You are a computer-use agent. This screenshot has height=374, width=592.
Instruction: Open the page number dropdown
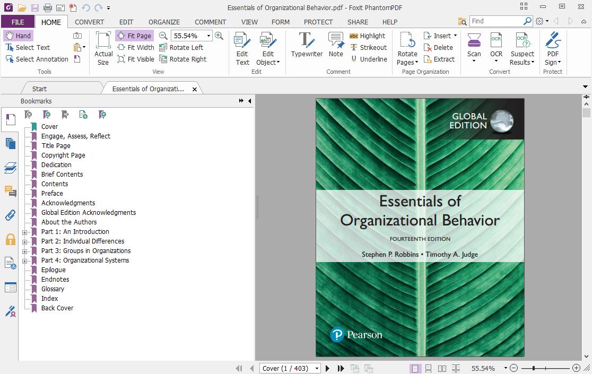tap(317, 368)
